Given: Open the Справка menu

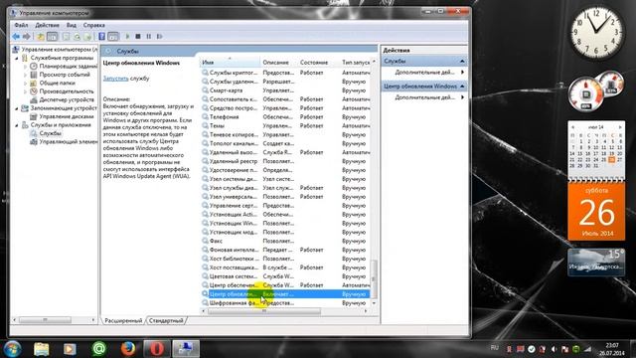Looking at the screenshot, I should pos(94,25).
